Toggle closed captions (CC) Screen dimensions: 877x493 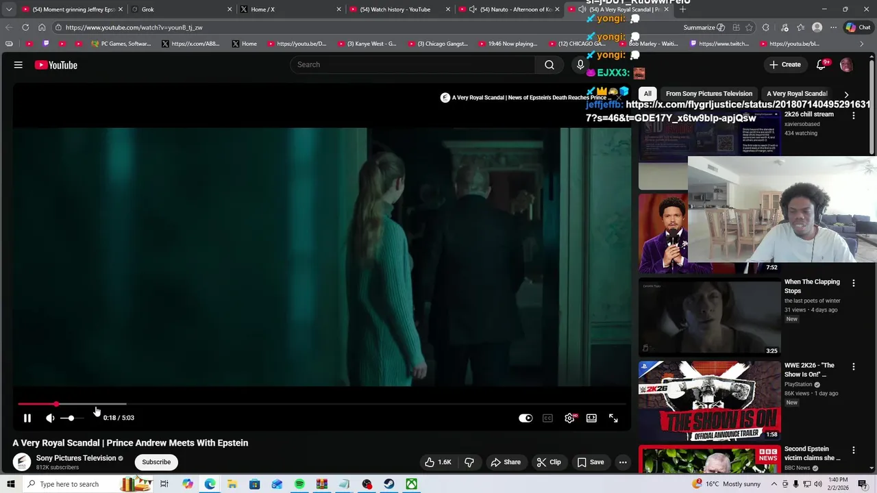[547, 418]
